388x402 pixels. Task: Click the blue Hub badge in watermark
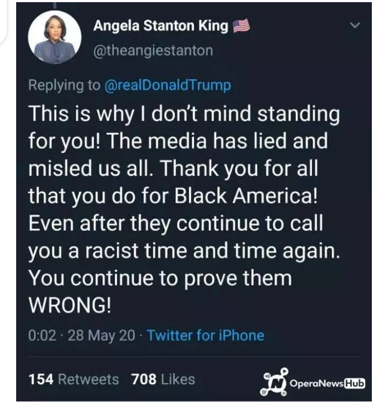pos(355,383)
